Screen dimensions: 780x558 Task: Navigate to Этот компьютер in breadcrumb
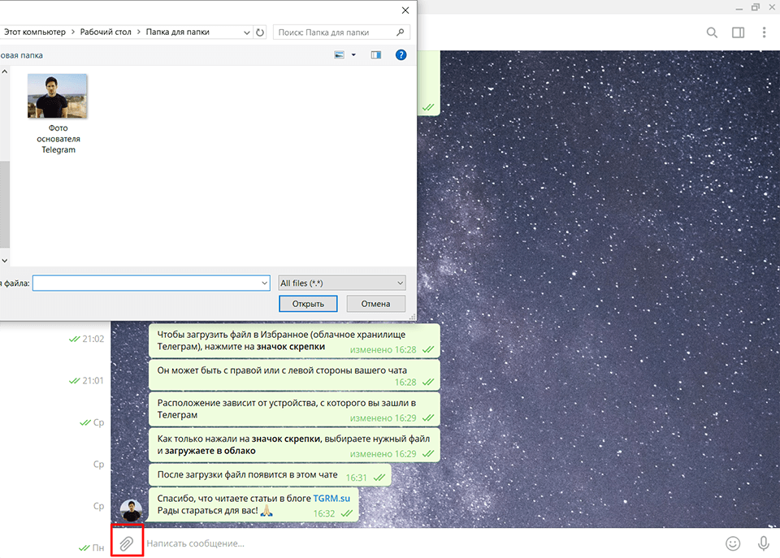pos(36,32)
